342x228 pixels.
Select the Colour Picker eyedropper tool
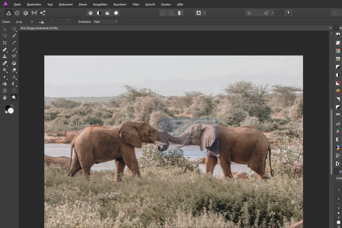click(x=14, y=43)
